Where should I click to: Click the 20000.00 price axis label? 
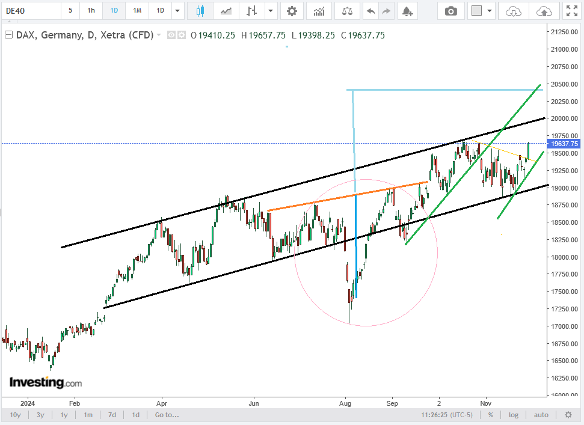point(564,118)
